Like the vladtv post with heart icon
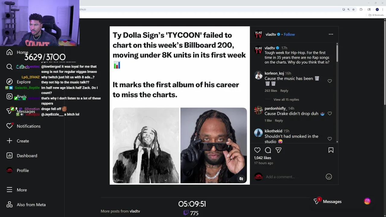Viewport: 386px width, 217px height. pos(257,150)
